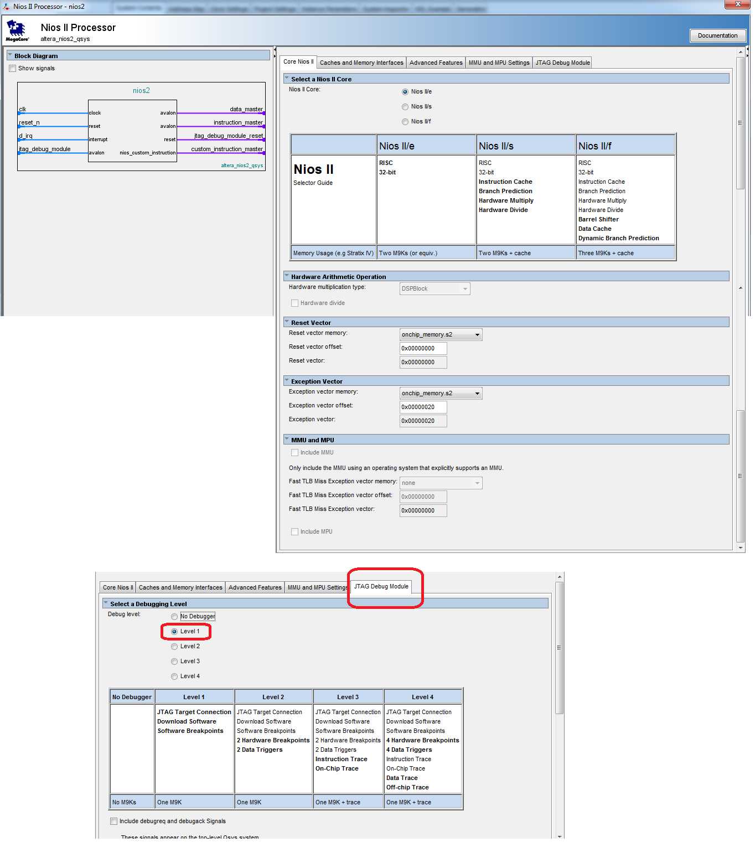Select debug Level 1 radio button
Screen dimensions: 755x868
point(174,632)
